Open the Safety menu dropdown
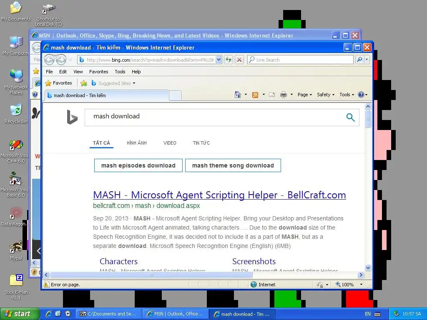The width and height of the screenshot is (427, 320). [325, 95]
